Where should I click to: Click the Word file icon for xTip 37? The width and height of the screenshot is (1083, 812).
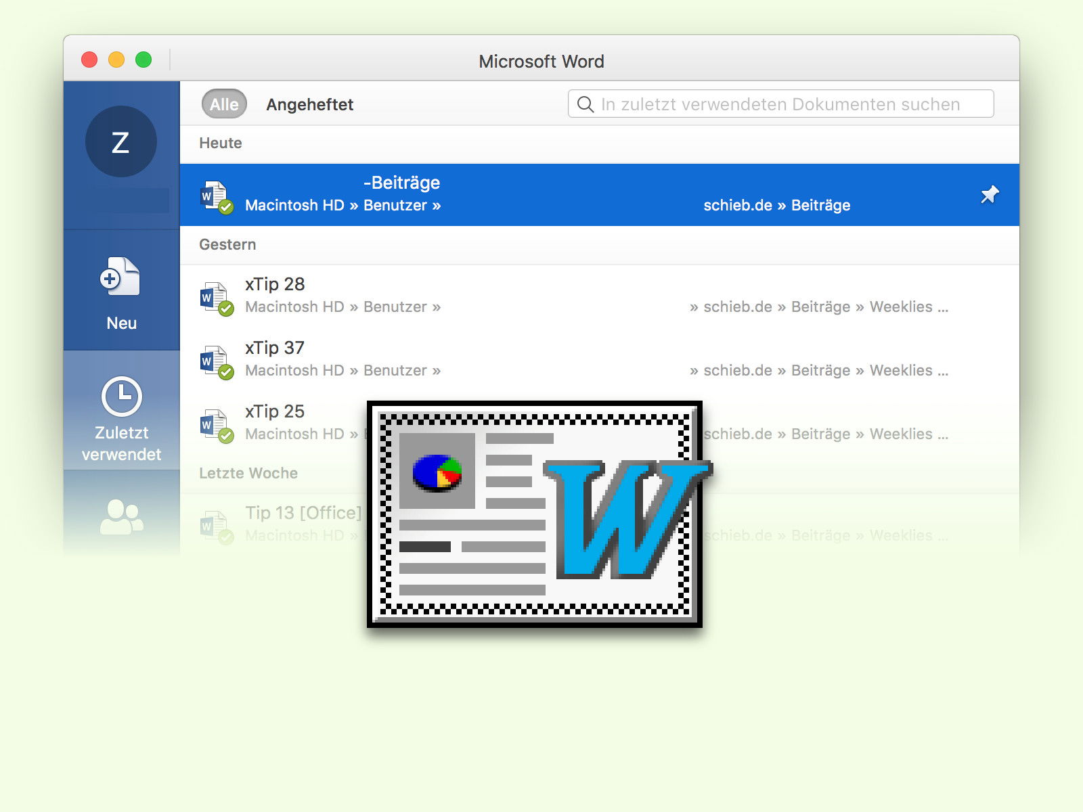click(x=217, y=362)
